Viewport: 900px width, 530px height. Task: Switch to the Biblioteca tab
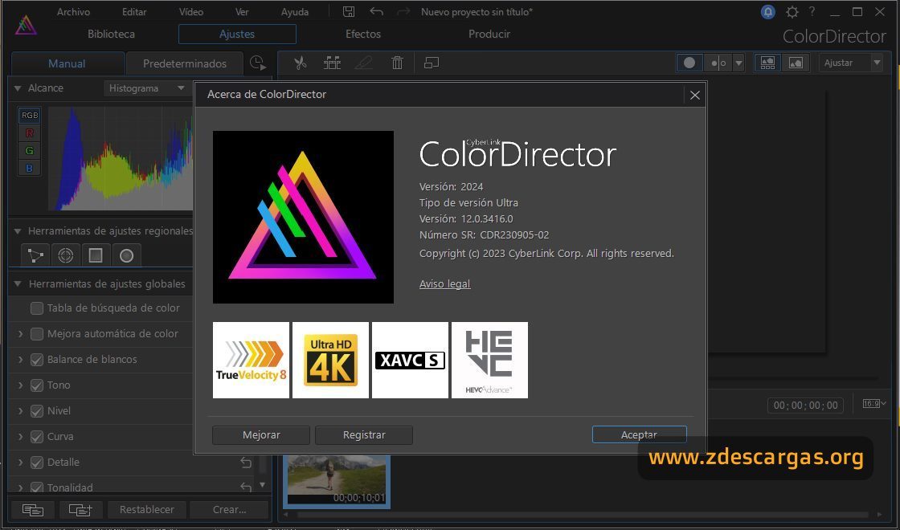(x=112, y=34)
